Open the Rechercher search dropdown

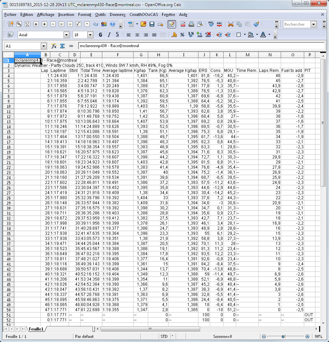click(x=313, y=24)
